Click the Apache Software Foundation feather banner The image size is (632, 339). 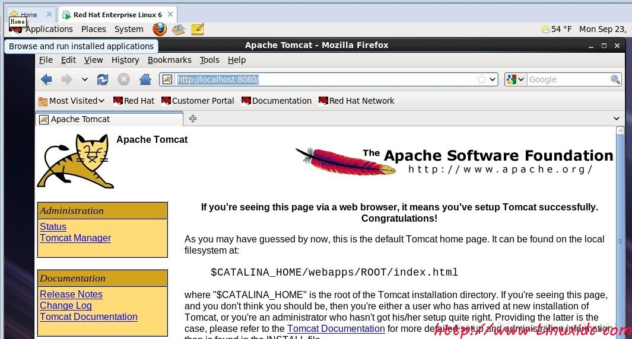click(x=454, y=161)
